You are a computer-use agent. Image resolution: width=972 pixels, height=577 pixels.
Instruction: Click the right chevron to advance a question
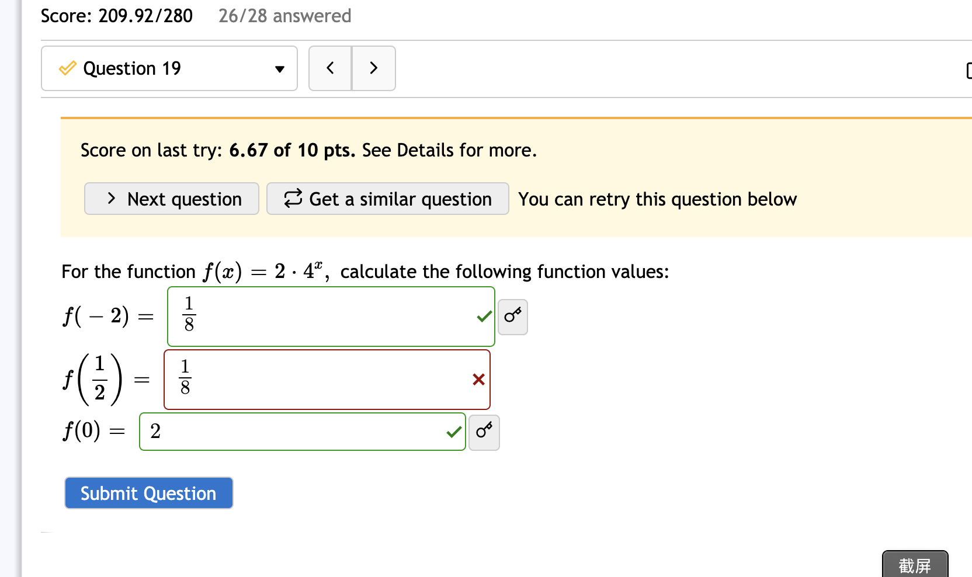click(x=374, y=68)
